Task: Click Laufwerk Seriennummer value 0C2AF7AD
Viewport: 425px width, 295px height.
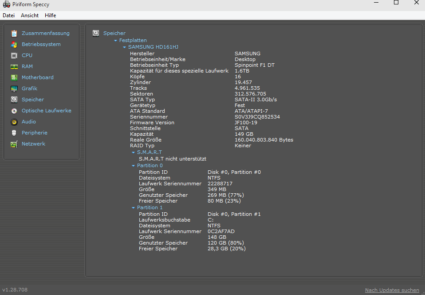Action: tap(221, 231)
